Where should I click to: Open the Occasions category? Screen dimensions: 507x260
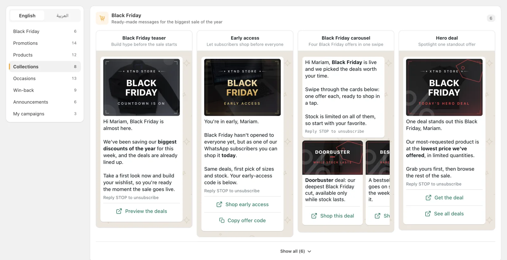click(x=45, y=78)
